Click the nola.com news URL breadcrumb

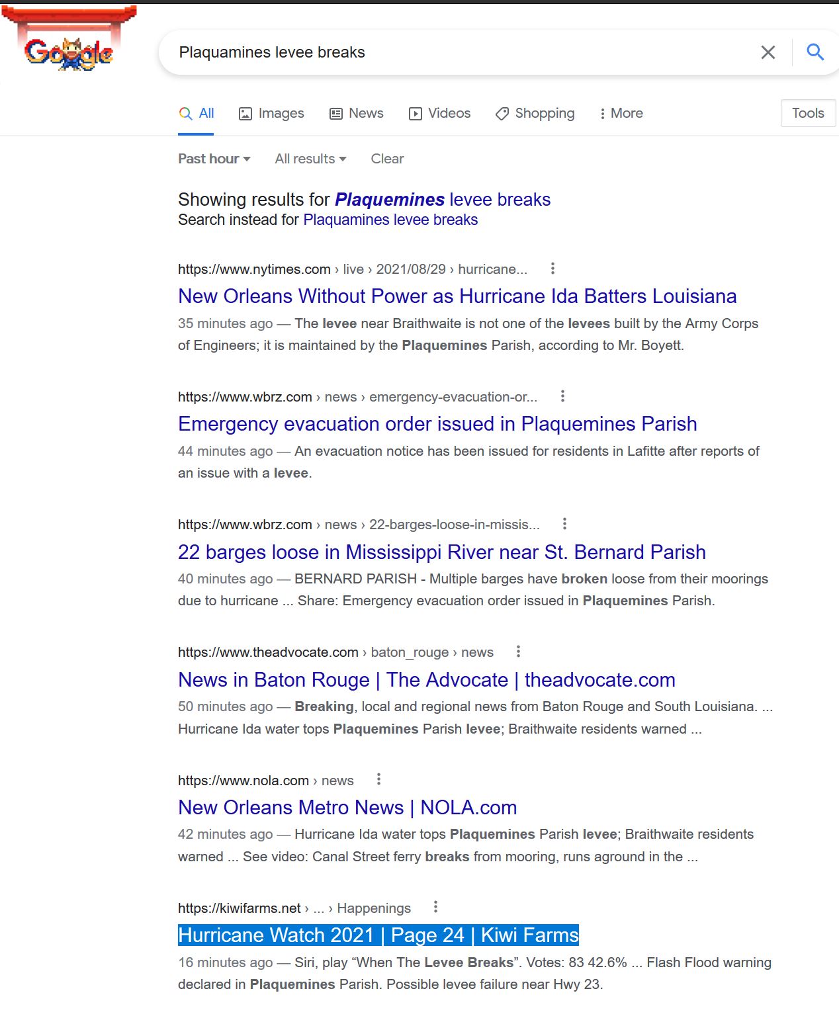pyautogui.click(x=266, y=781)
